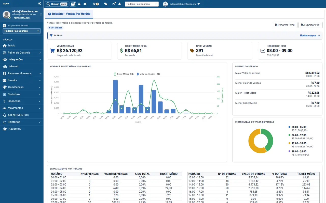Open the company selector in the top bar
Viewport: 326px width, 203px height.
(x=142, y=4)
